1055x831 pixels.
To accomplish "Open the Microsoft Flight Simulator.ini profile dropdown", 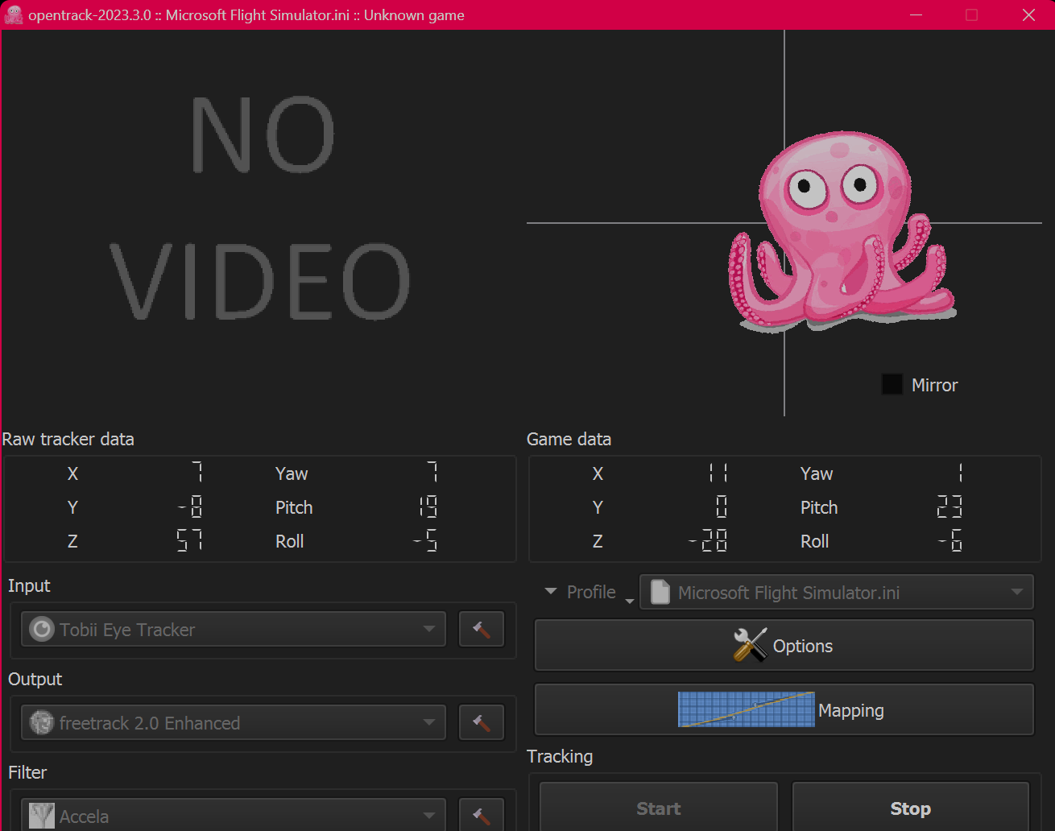I will point(1016,593).
